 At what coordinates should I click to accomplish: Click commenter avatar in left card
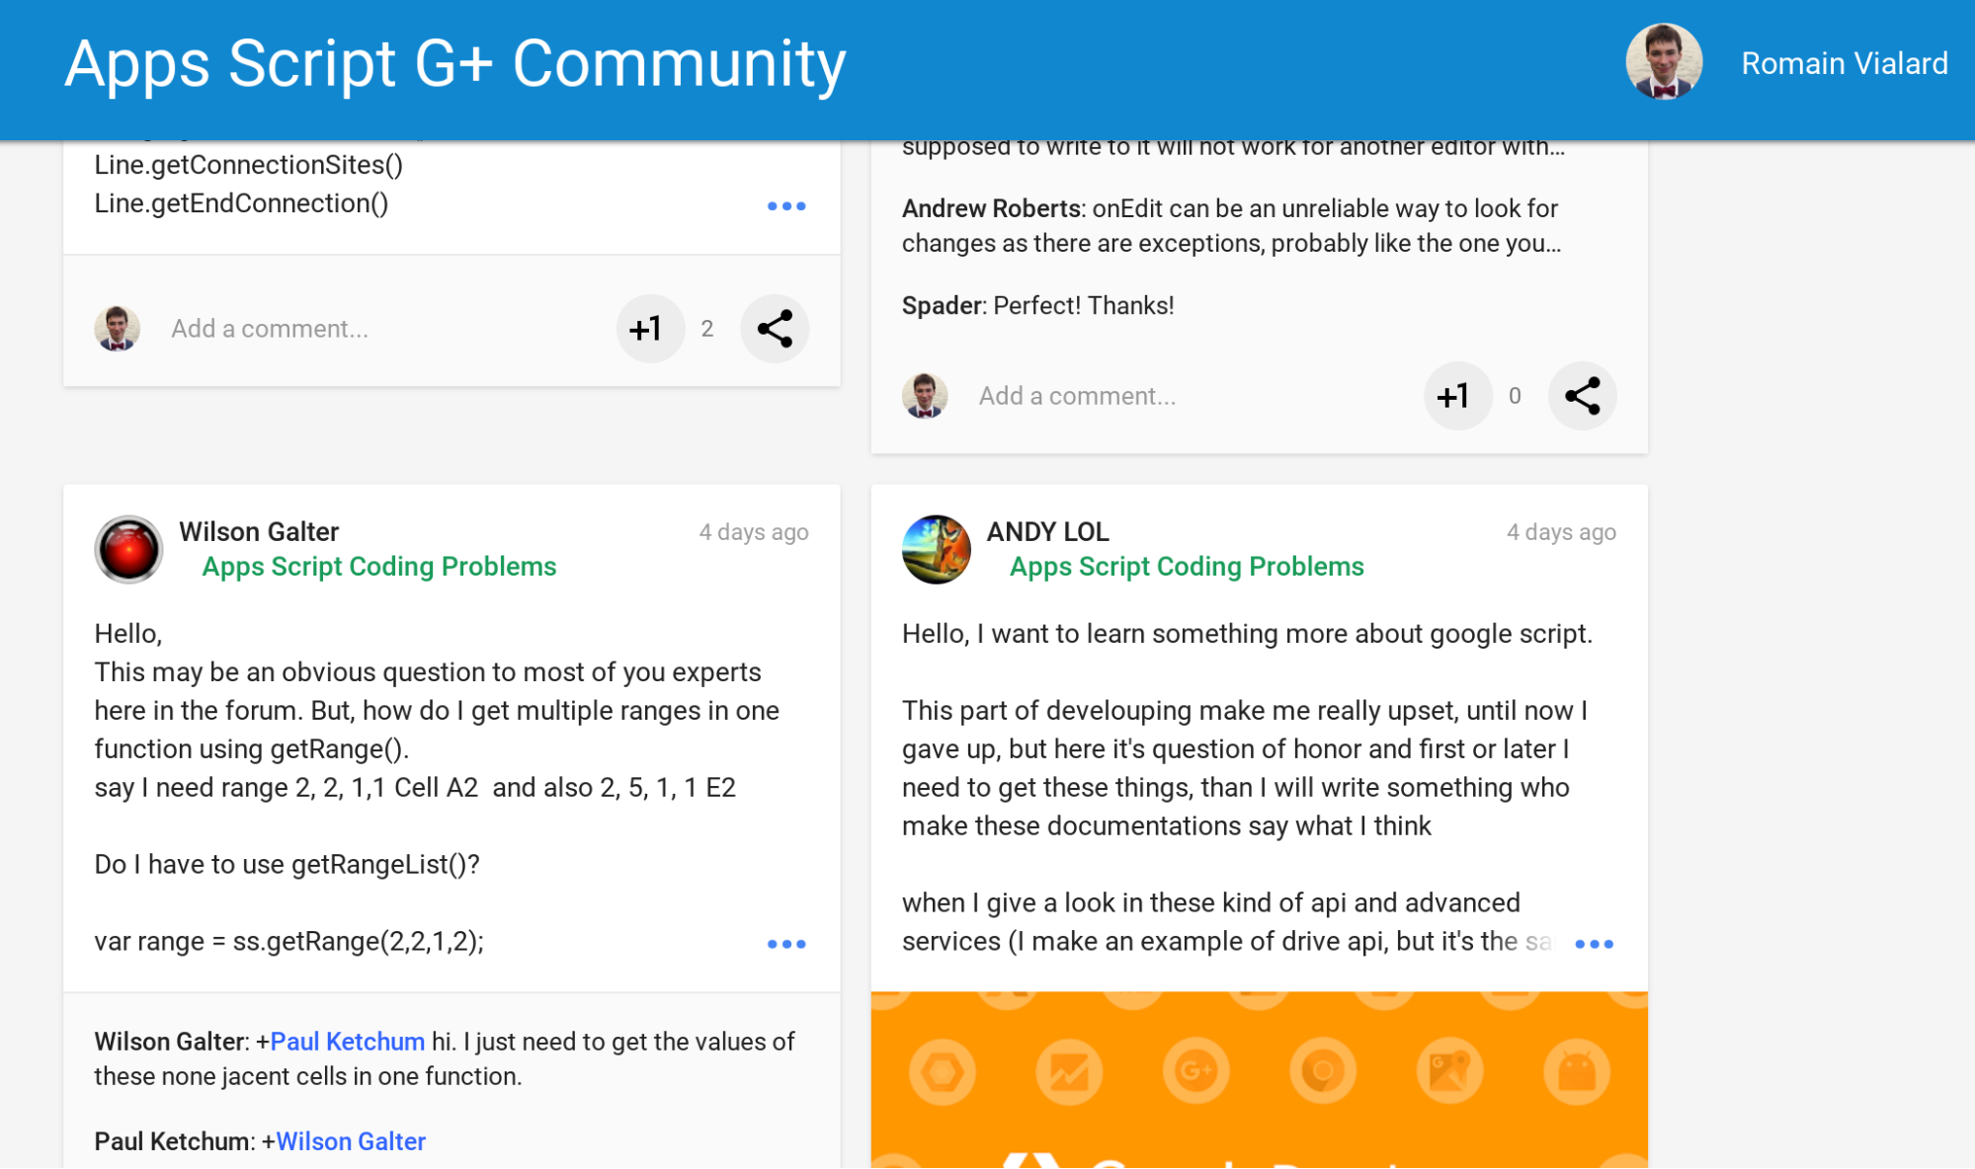pyautogui.click(x=117, y=329)
